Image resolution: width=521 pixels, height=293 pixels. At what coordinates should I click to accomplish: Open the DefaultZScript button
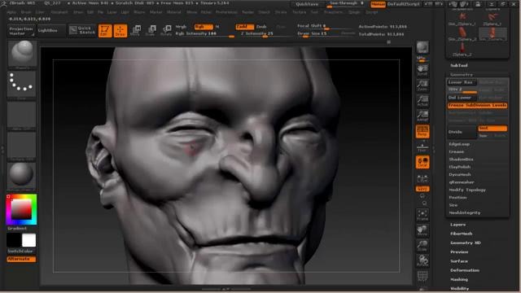point(404,4)
